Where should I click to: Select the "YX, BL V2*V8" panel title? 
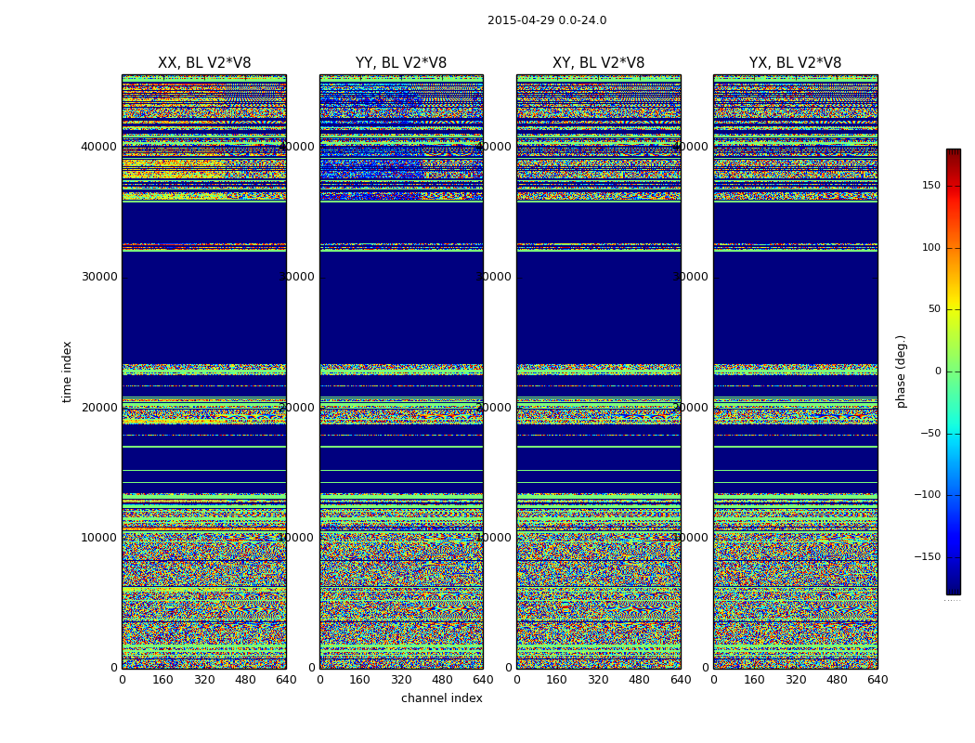coord(795,63)
